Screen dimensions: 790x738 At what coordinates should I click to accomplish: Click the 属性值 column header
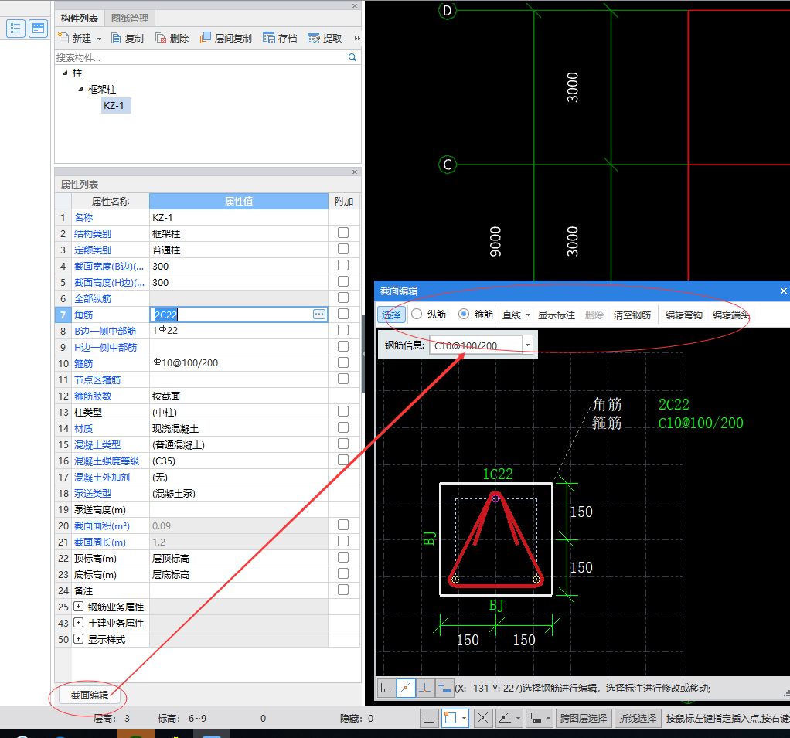(238, 201)
